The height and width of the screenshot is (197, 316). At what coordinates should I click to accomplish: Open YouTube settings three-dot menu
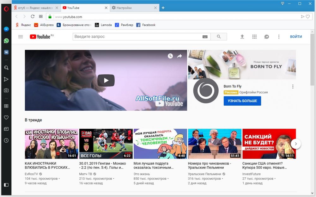pos(279,37)
